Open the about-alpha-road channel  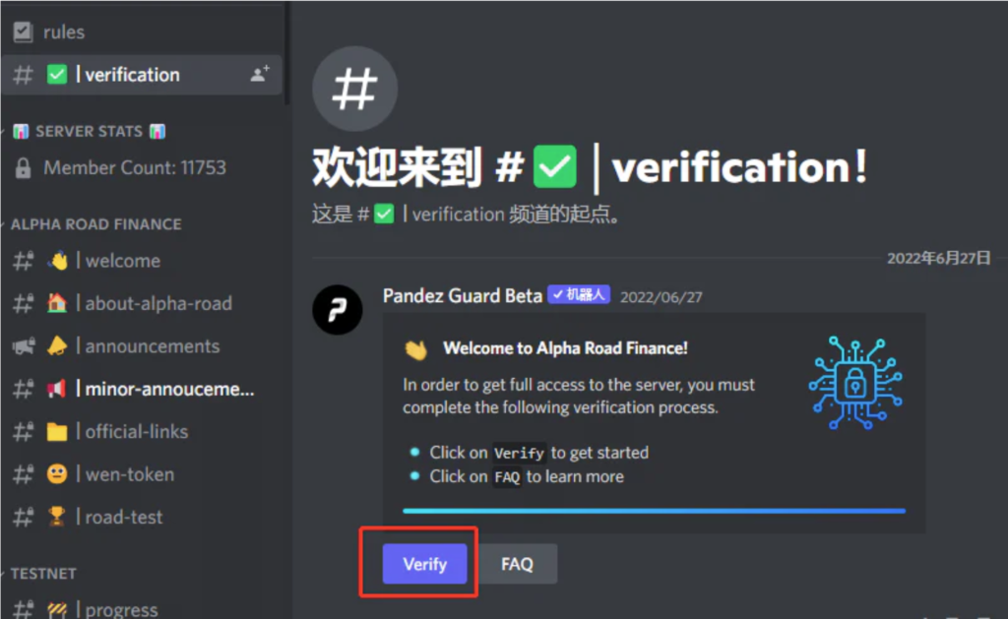click(x=142, y=303)
